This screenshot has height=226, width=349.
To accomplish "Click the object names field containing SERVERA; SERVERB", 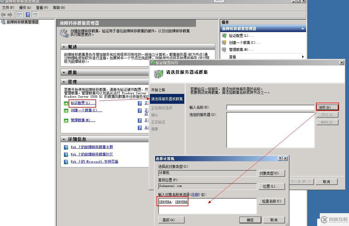I will pos(207,206).
